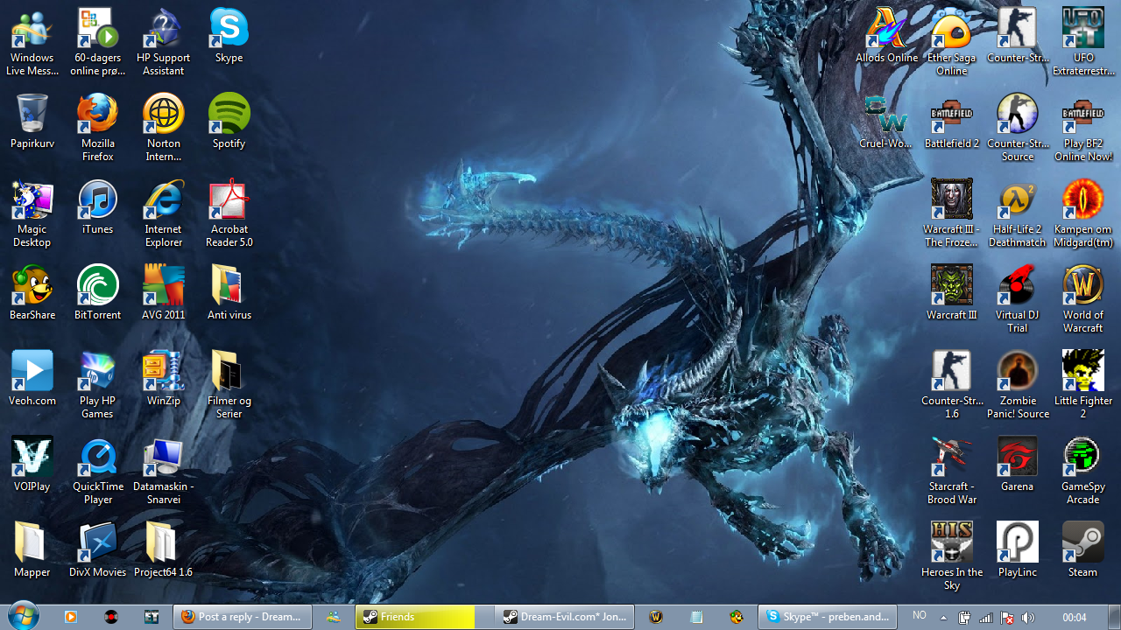This screenshot has width=1121, height=630.
Task: Show hidden system tray icons arrow
Action: [x=943, y=617]
